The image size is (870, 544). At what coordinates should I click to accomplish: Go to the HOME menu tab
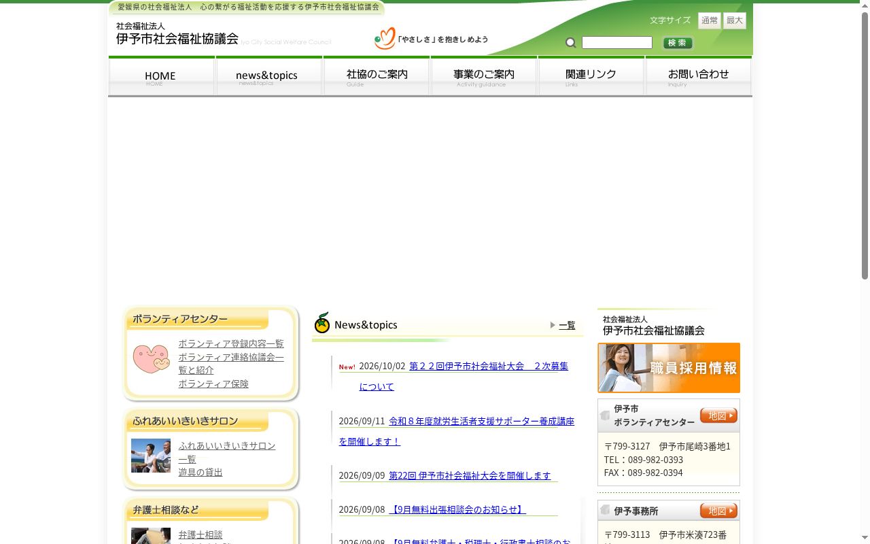(162, 76)
